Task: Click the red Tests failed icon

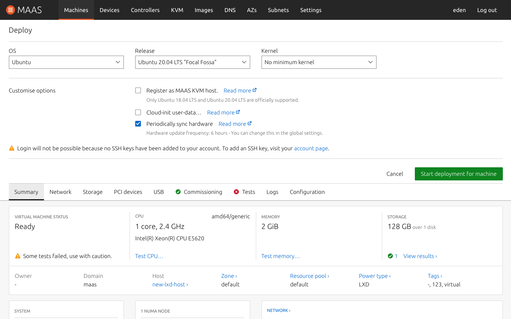Action: pyautogui.click(x=236, y=192)
